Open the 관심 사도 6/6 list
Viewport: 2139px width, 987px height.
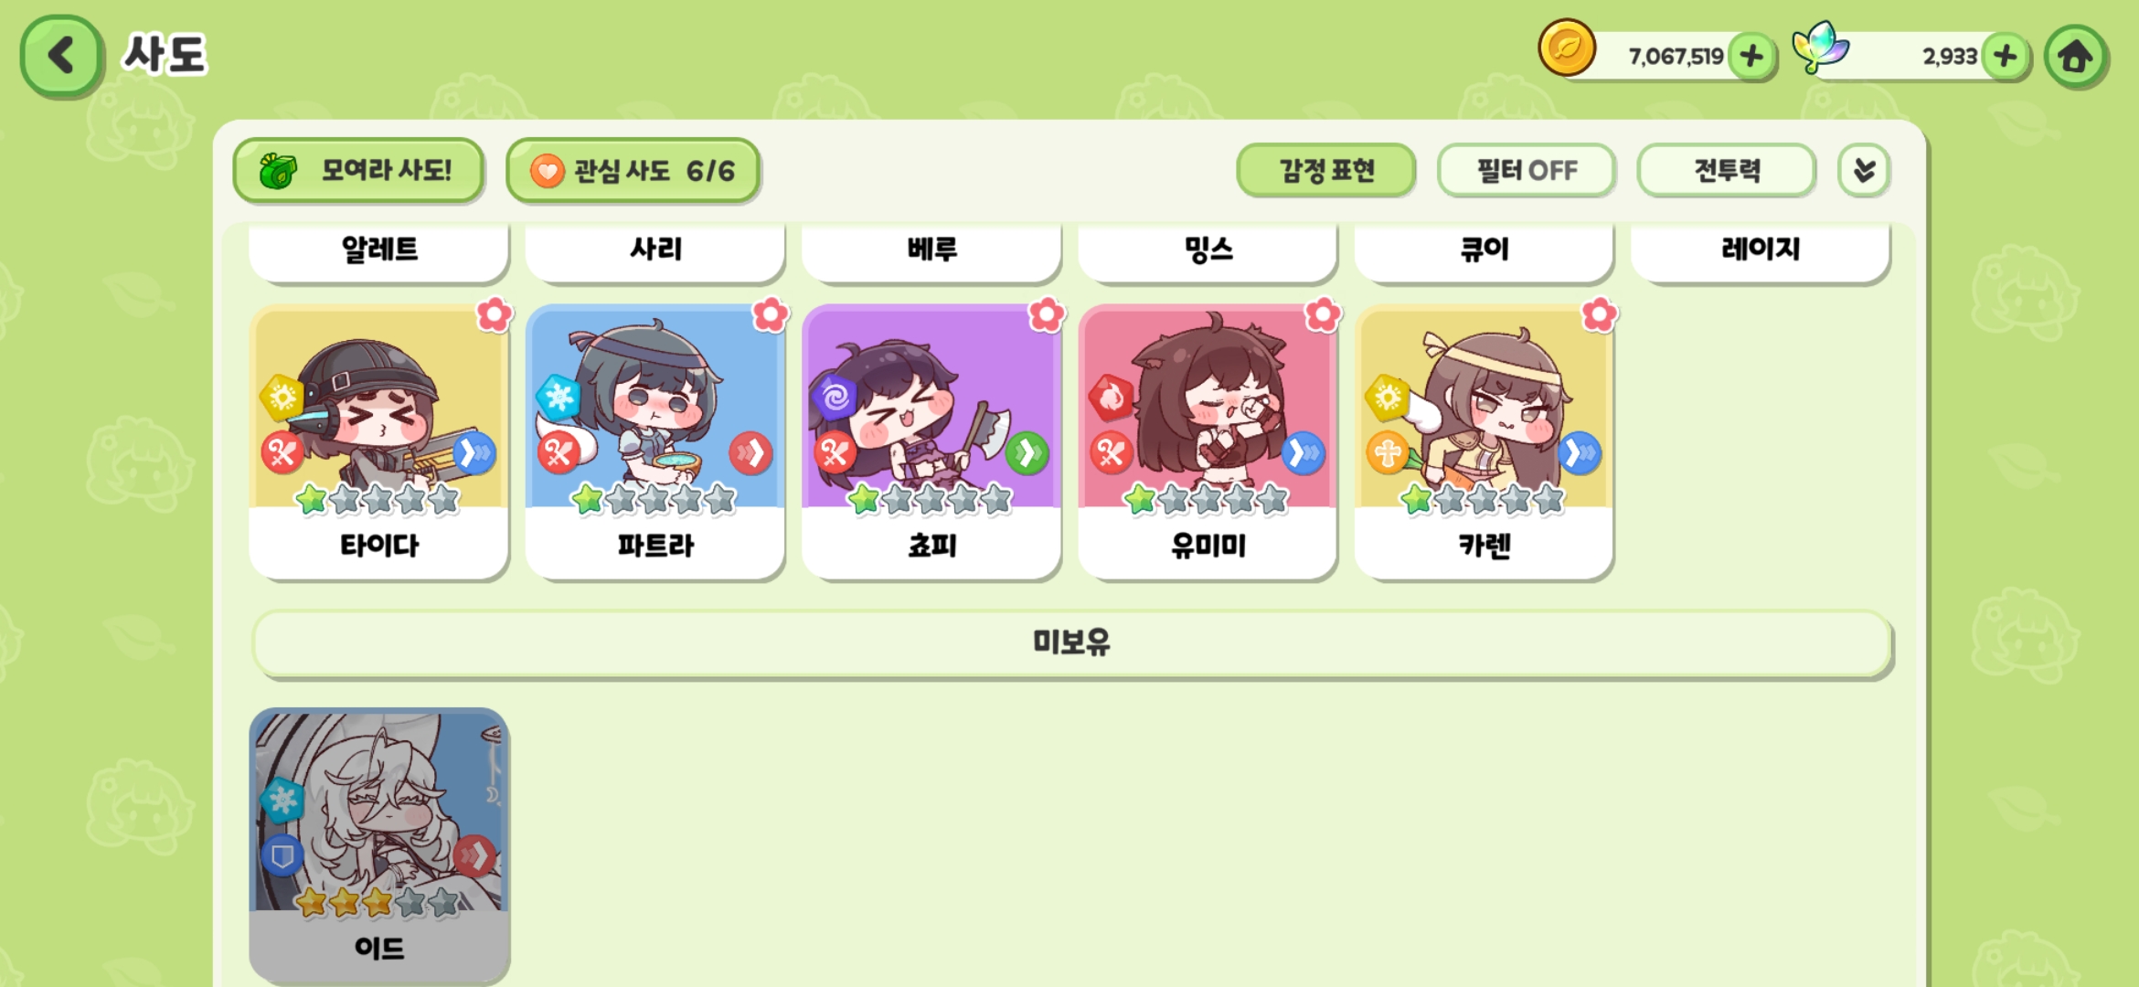click(633, 170)
